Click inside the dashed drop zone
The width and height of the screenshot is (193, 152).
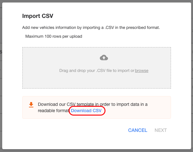click(x=97, y=81)
